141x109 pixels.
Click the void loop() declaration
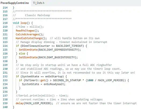[23, 23]
